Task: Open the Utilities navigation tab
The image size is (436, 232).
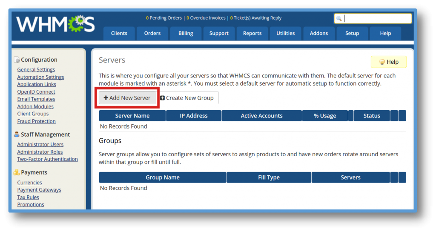Action: pyautogui.click(x=285, y=33)
